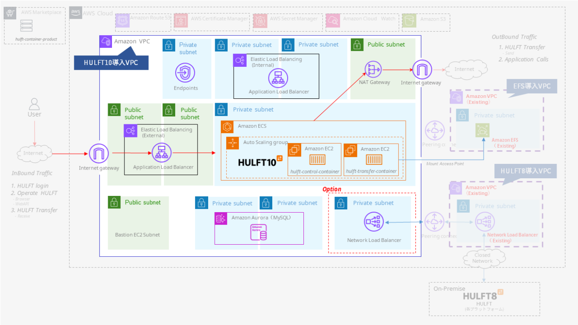Image resolution: width=578 pixels, height=325 pixels.
Task: Click the User person icon
Action: (33, 104)
